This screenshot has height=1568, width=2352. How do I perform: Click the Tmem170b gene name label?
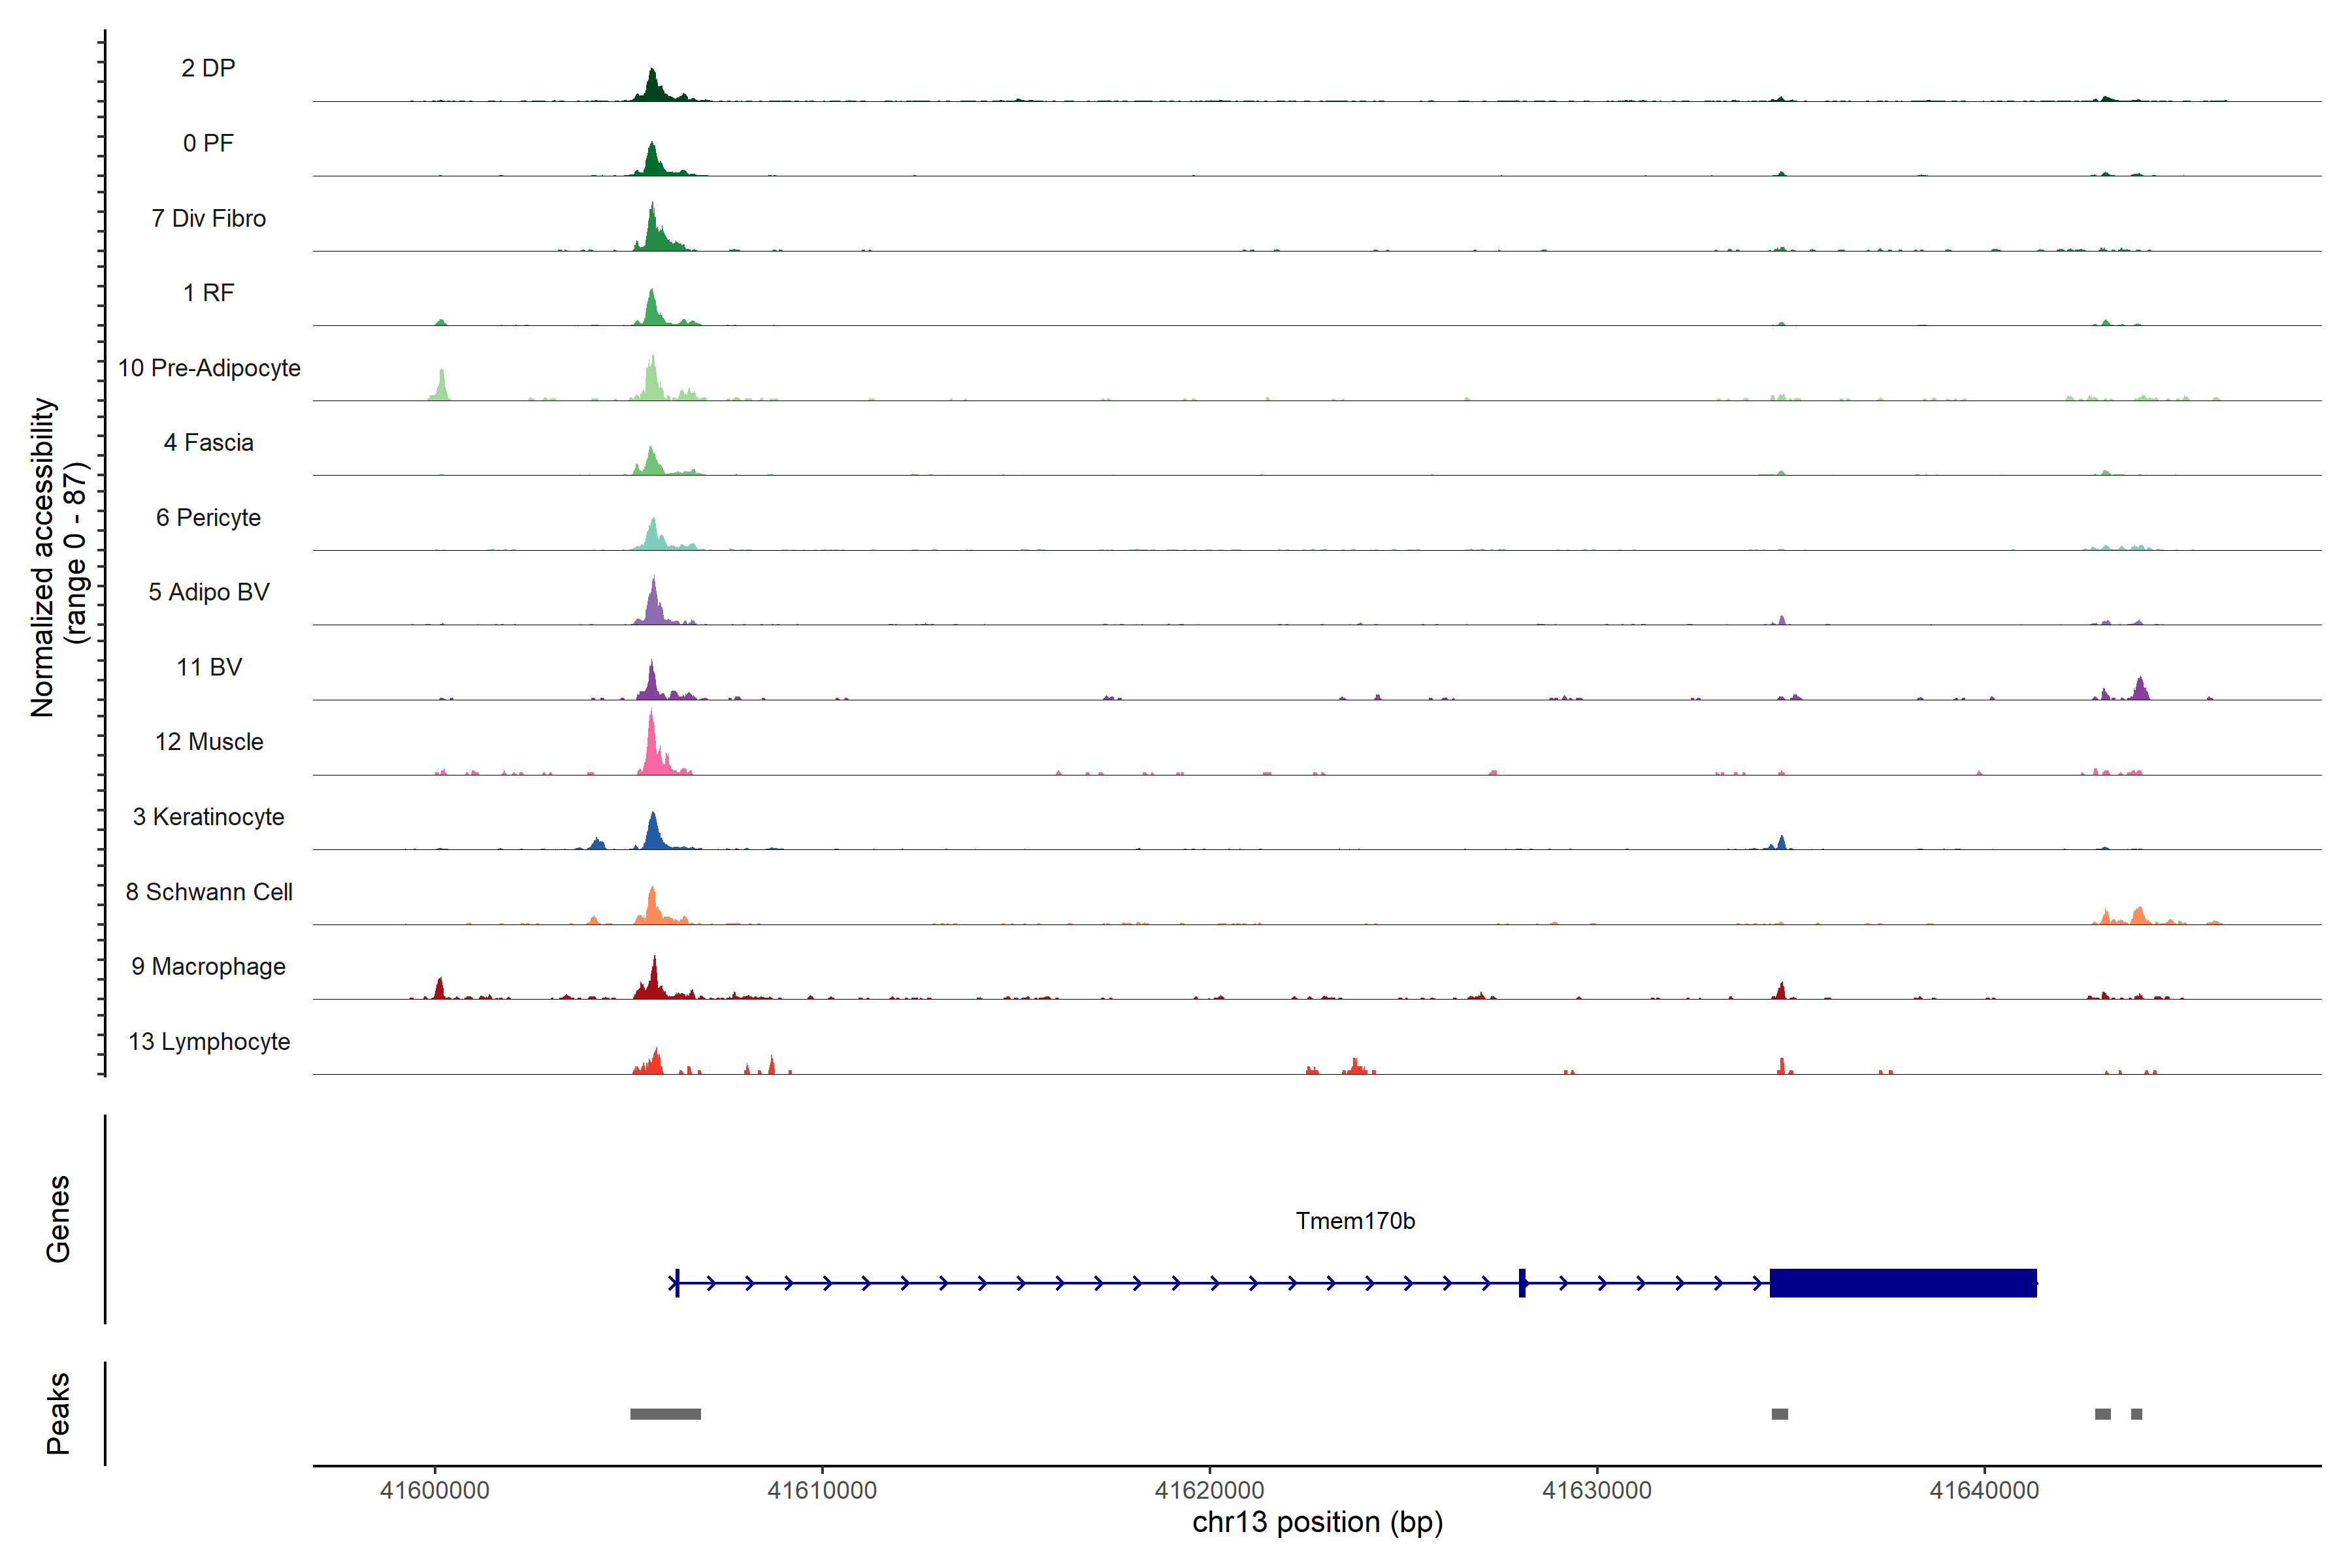[x=1355, y=1221]
